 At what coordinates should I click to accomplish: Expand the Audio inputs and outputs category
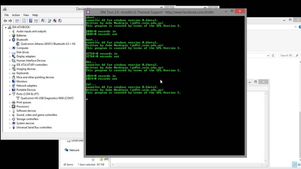pyautogui.click(x=10, y=31)
